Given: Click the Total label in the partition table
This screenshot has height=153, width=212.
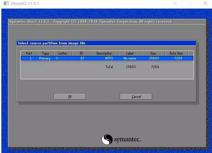Looking at the screenshot, I should [x=109, y=67].
